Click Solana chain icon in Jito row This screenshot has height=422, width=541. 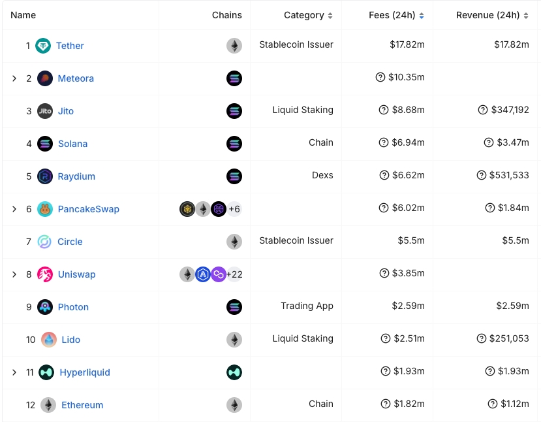pyautogui.click(x=234, y=111)
